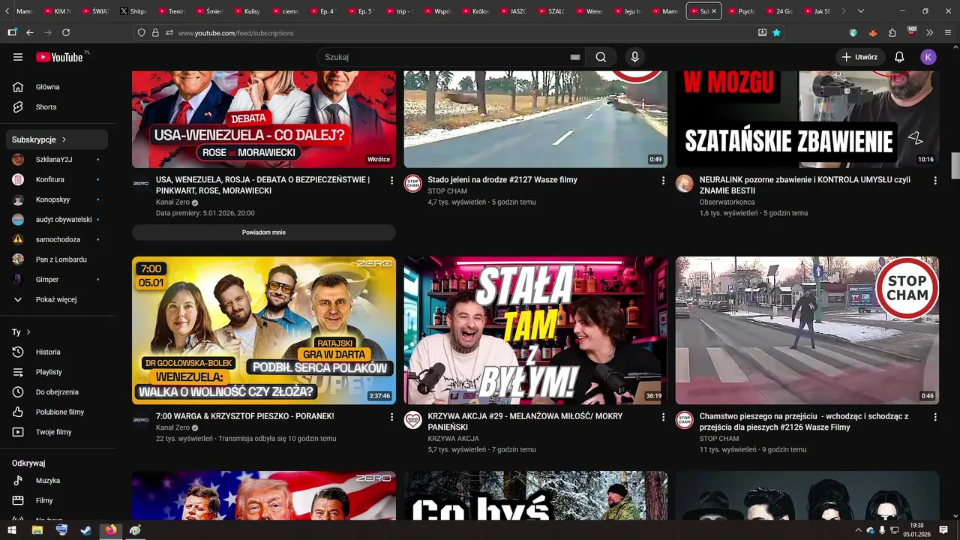Toggle the bookmark star in address bar
The width and height of the screenshot is (960, 540).
point(776,32)
